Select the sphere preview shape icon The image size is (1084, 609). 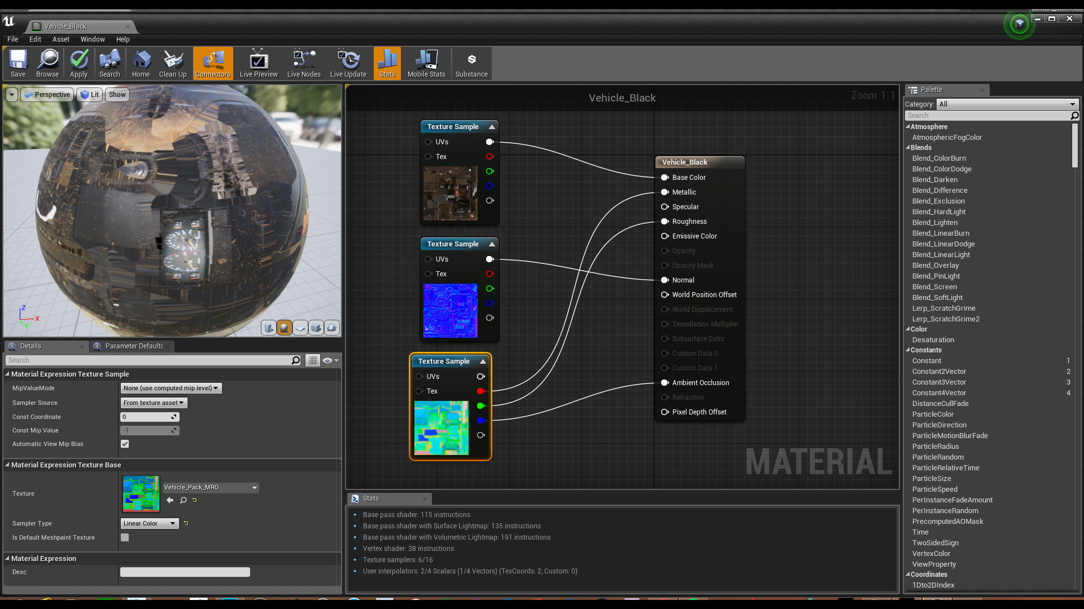click(x=285, y=328)
